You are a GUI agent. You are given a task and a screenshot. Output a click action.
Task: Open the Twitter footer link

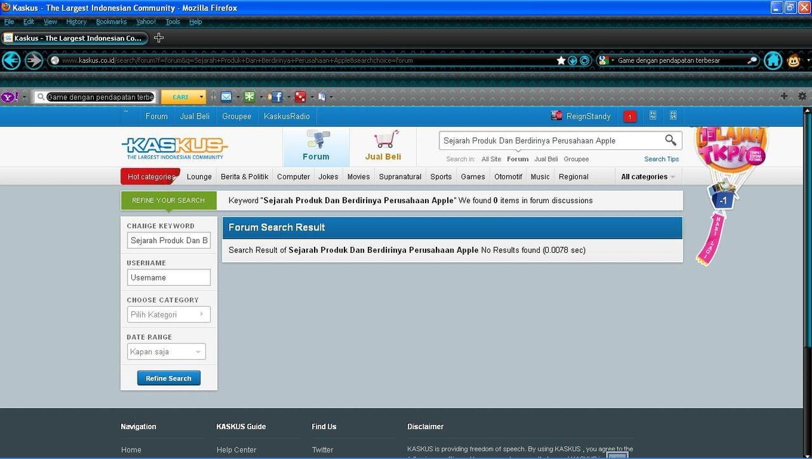pyautogui.click(x=322, y=450)
